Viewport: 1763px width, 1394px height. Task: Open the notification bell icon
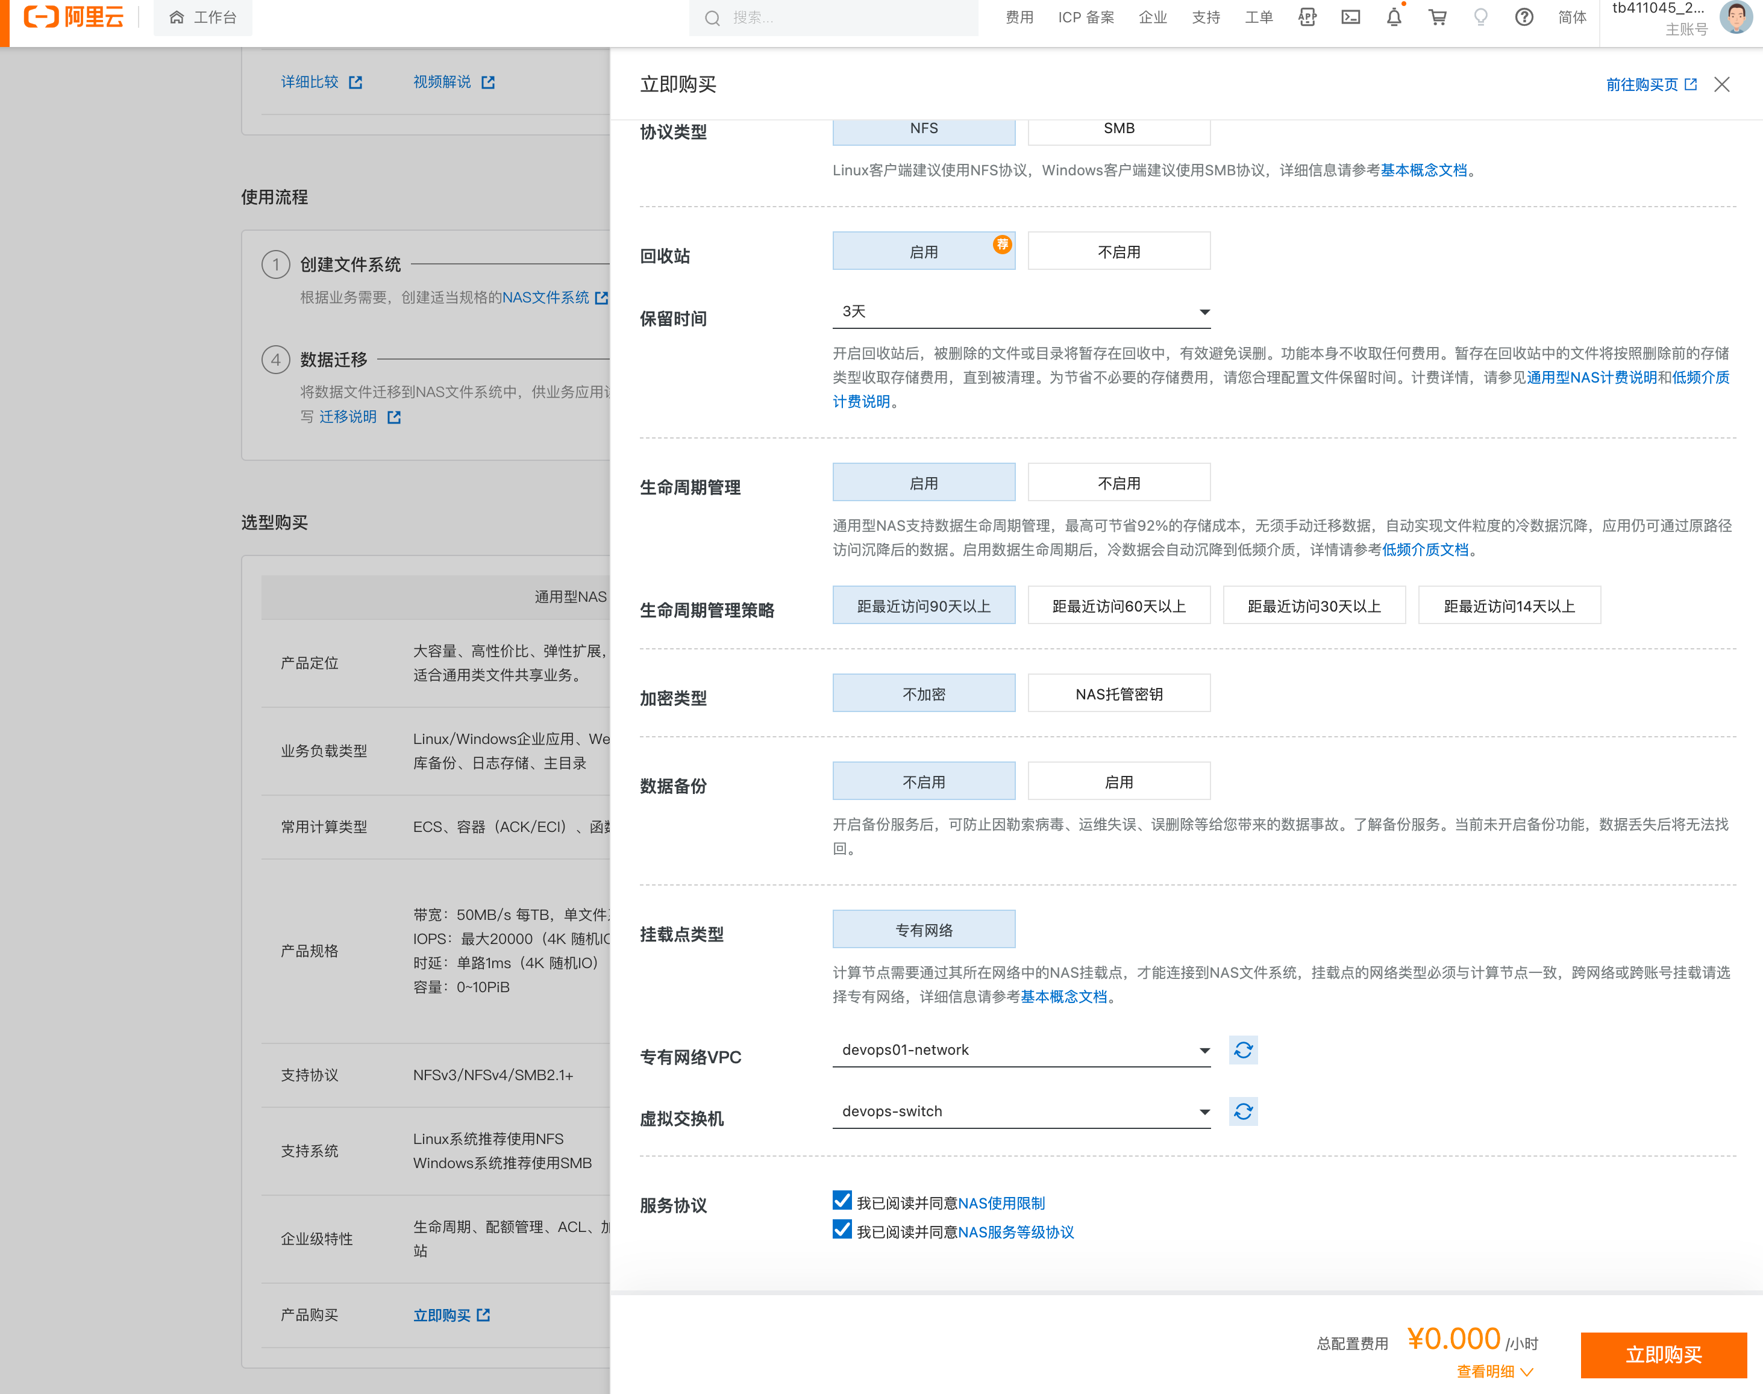[x=1394, y=17]
